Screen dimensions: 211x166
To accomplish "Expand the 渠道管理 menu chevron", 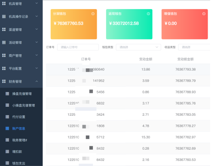I will point(37,29).
